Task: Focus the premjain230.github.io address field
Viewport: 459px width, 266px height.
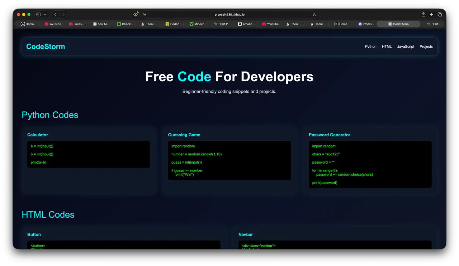Action: (229, 15)
